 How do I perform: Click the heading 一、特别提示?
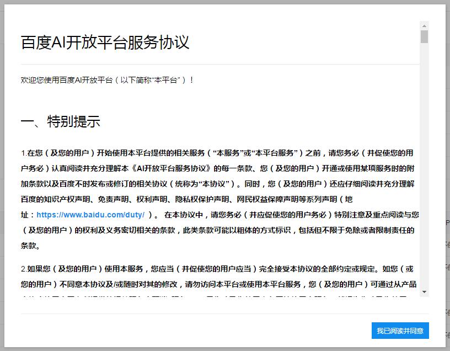[60, 121]
